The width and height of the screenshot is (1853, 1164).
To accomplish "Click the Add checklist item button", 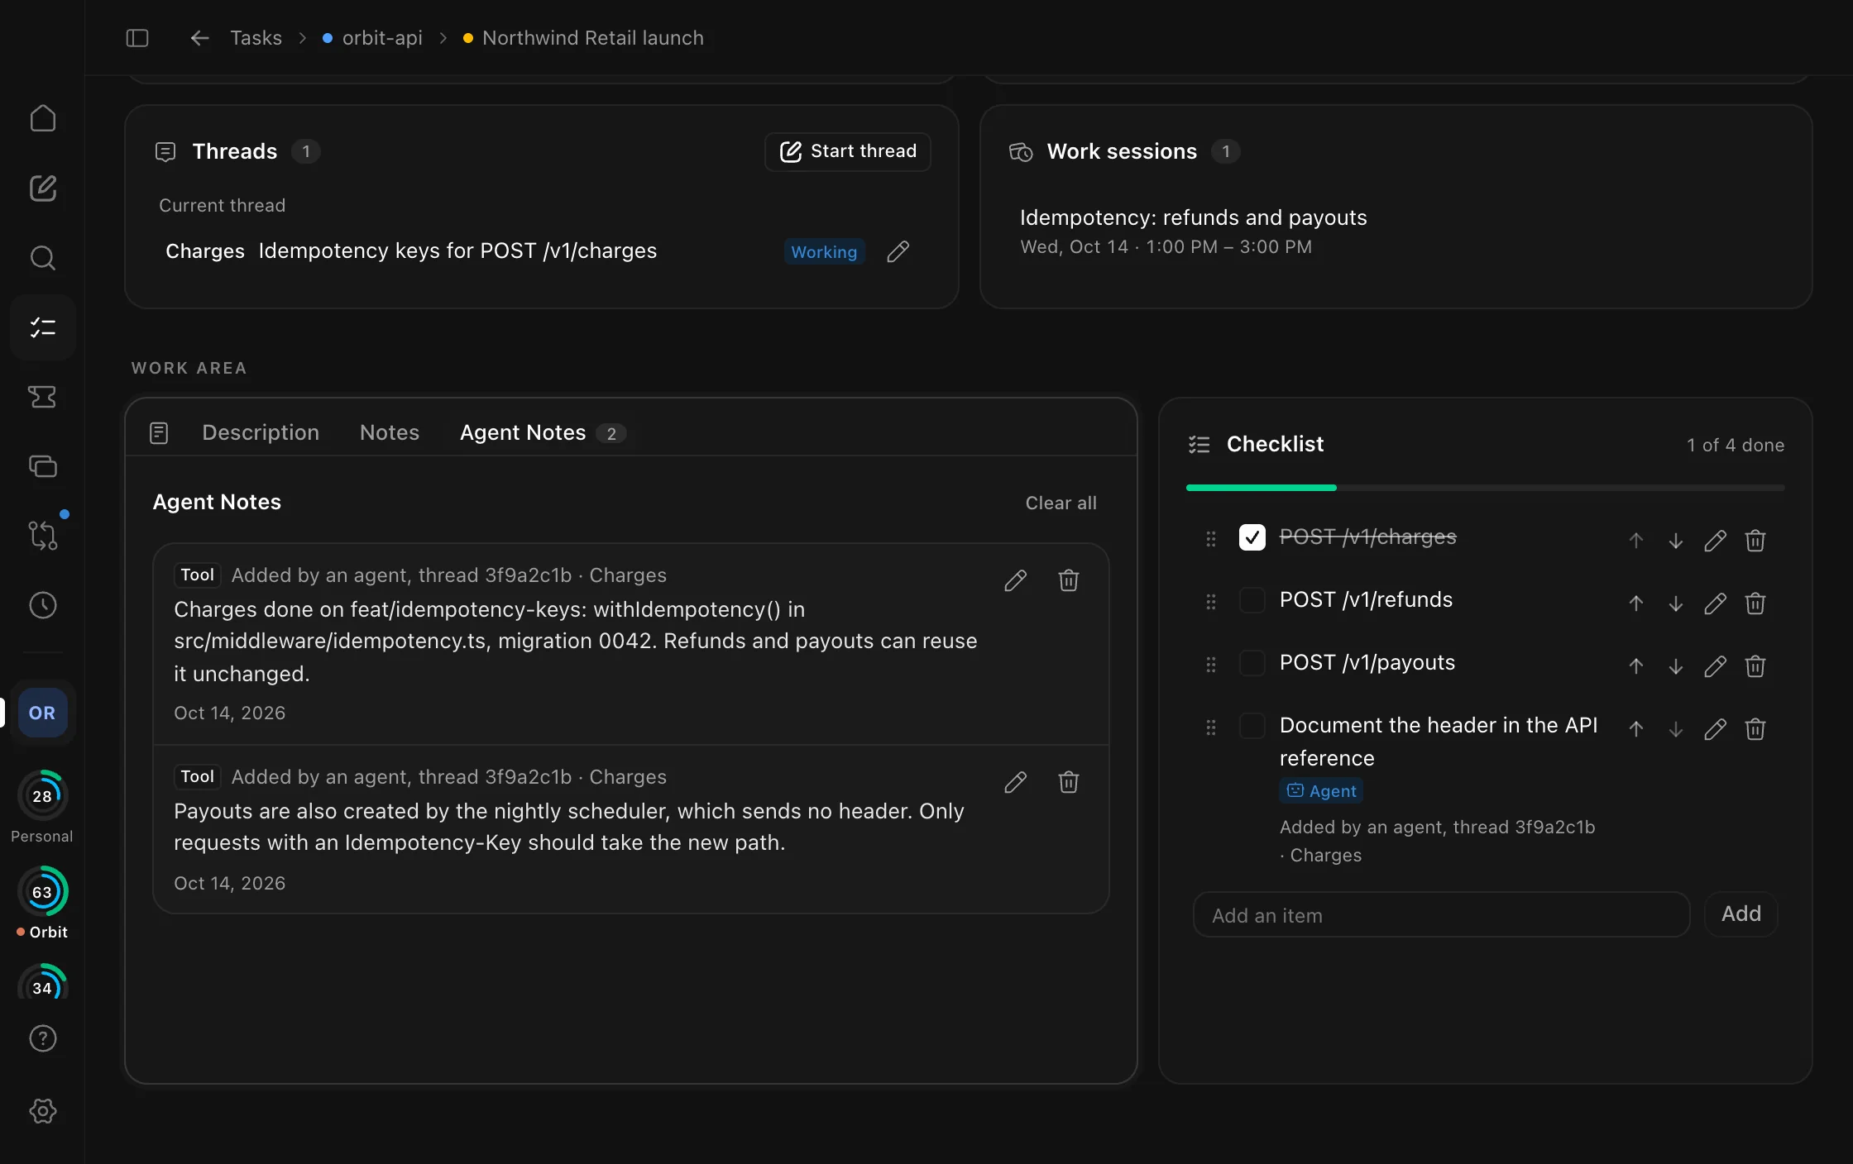I will click(1741, 914).
